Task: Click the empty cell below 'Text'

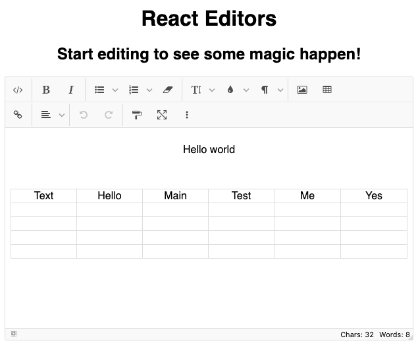Action: [x=43, y=210]
